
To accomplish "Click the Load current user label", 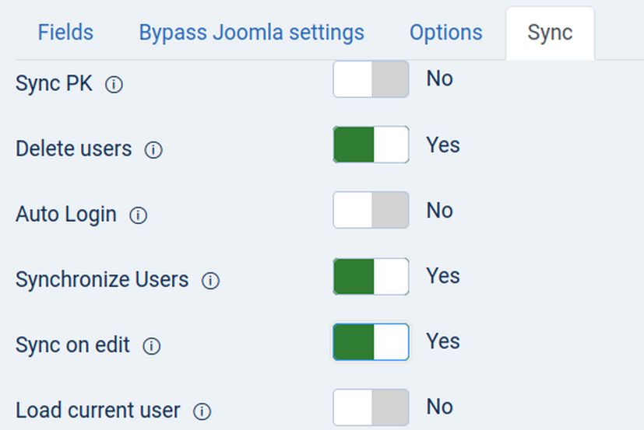I will [97, 410].
